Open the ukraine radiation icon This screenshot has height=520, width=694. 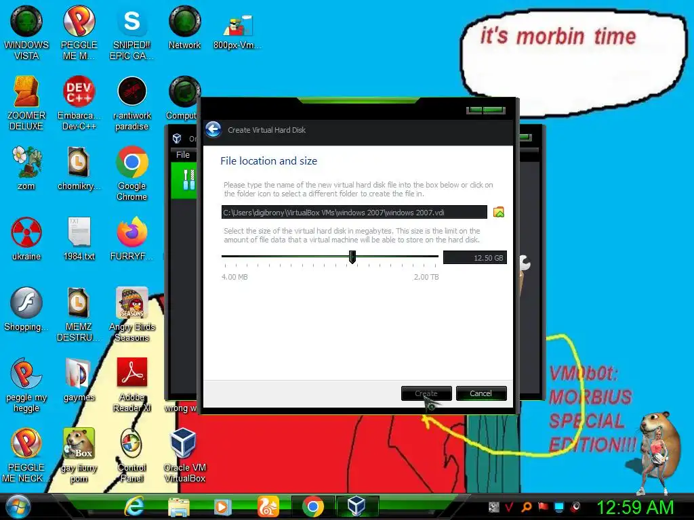26,239
